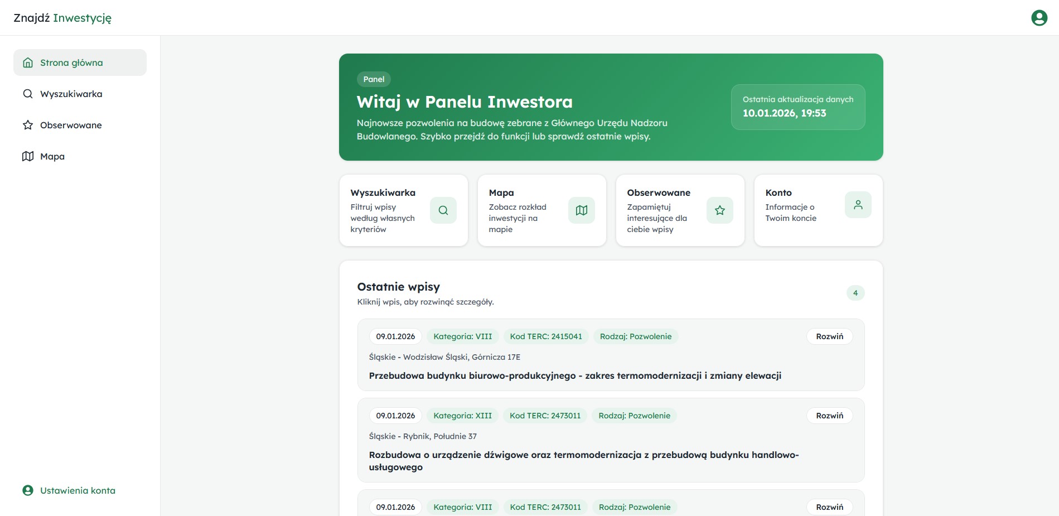Click the map icon beside Mapa in sidebar
The width and height of the screenshot is (1059, 516).
point(28,156)
